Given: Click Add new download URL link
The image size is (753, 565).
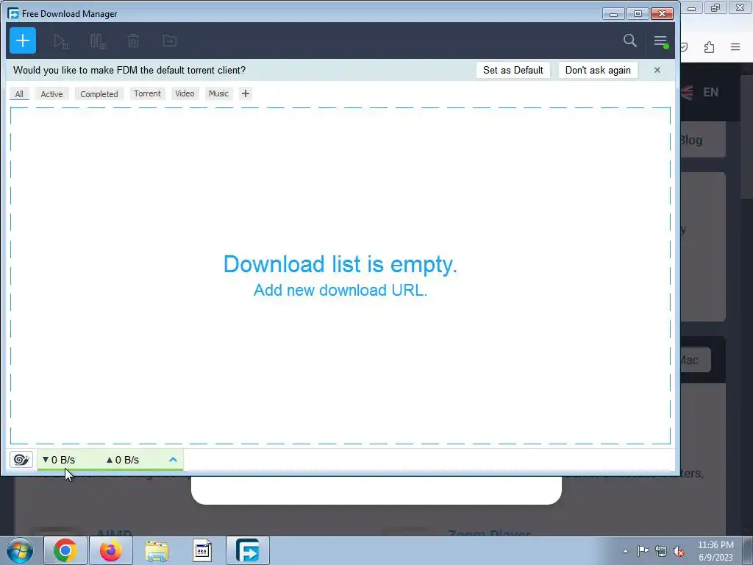Looking at the screenshot, I should pyautogui.click(x=340, y=290).
